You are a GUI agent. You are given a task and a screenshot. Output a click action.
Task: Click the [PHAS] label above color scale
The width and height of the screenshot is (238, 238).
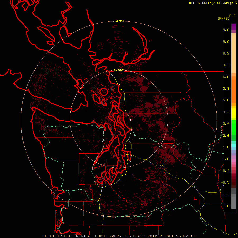tap(223, 18)
